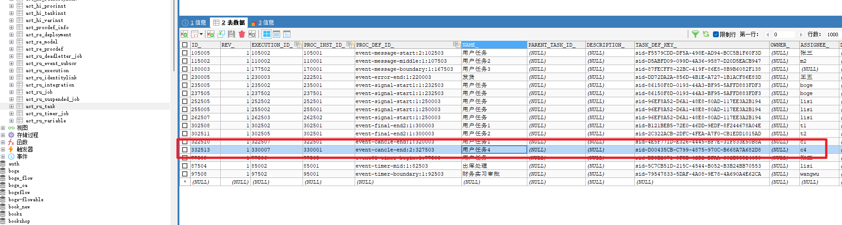Expand the 函数 folder node
The height and width of the screenshot is (225, 842).
[x=3, y=142]
